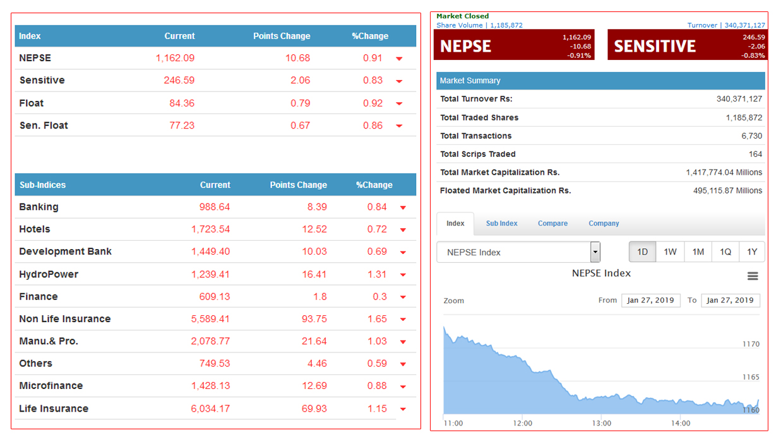
Task: Switch to the Company tab
Action: (604, 223)
